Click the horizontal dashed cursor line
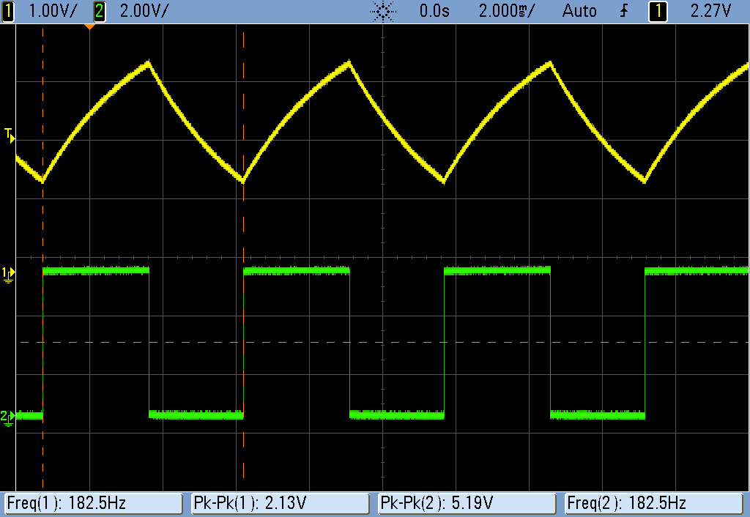 pos(366,342)
